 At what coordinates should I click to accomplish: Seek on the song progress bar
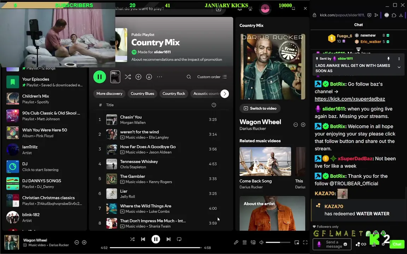tap(155, 248)
